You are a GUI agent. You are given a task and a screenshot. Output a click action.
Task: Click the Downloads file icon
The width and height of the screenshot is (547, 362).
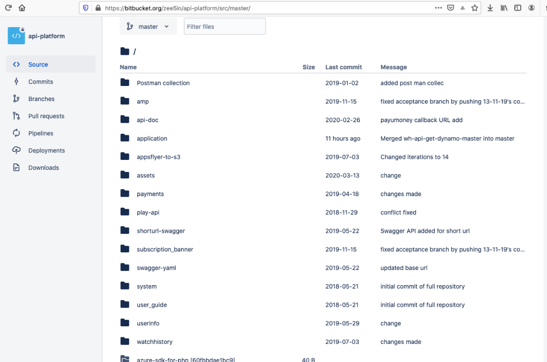tap(17, 167)
